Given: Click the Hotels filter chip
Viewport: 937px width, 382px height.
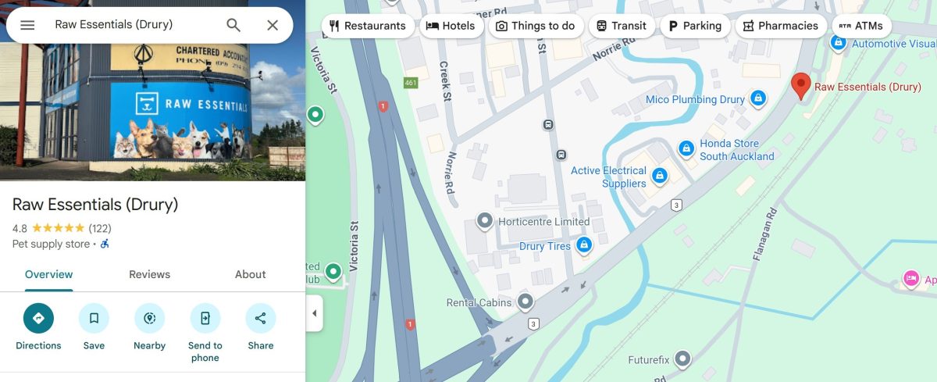Looking at the screenshot, I should tap(451, 26).
